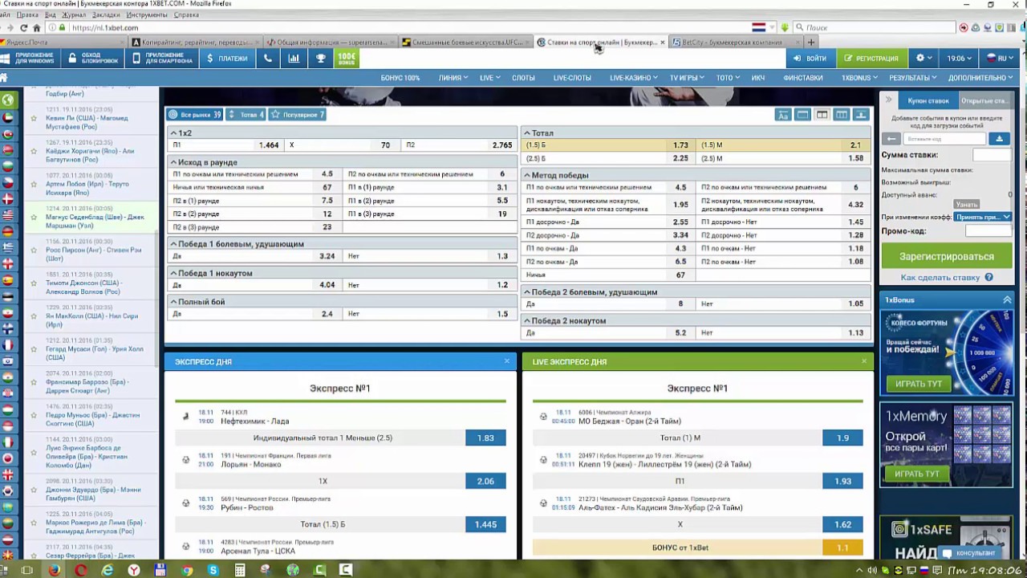This screenshot has width=1027, height=578.
Task: Select single-column markets layout icon
Action: pos(802,115)
